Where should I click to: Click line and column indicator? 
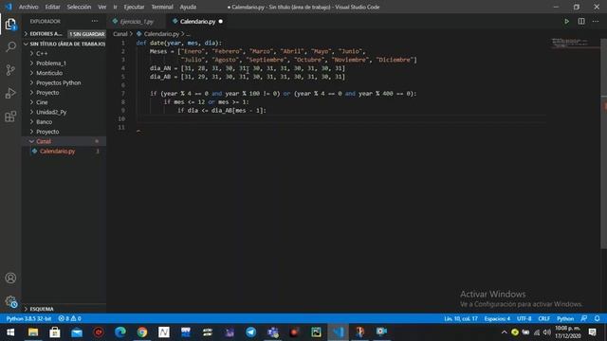click(461, 318)
